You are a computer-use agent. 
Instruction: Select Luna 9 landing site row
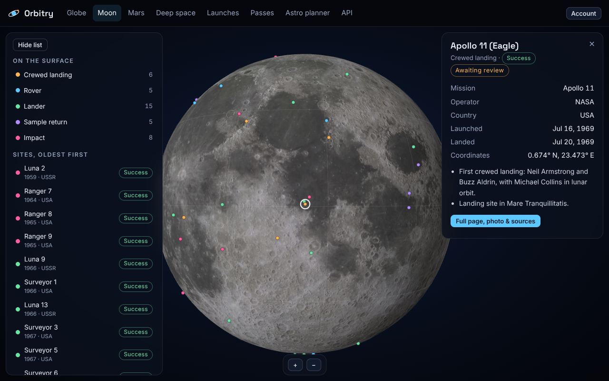[x=84, y=263]
